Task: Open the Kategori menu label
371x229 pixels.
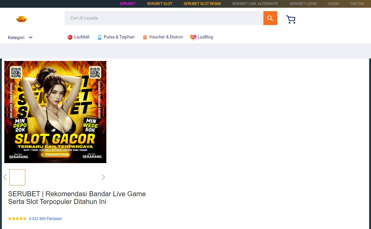Action: tap(16, 37)
